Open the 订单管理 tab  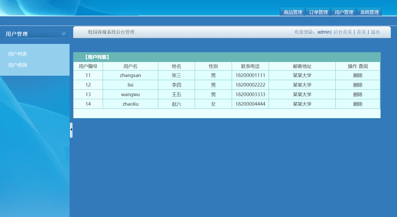click(x=318, y=12)
